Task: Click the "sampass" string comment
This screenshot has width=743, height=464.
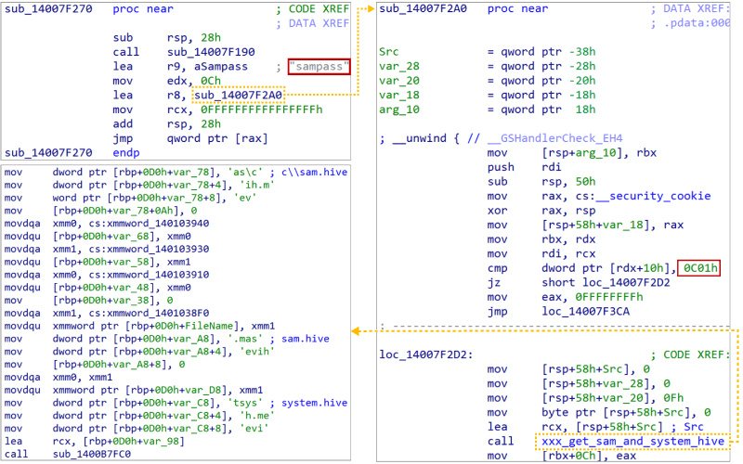Action: pyautogui.click(x=319, y=67)
